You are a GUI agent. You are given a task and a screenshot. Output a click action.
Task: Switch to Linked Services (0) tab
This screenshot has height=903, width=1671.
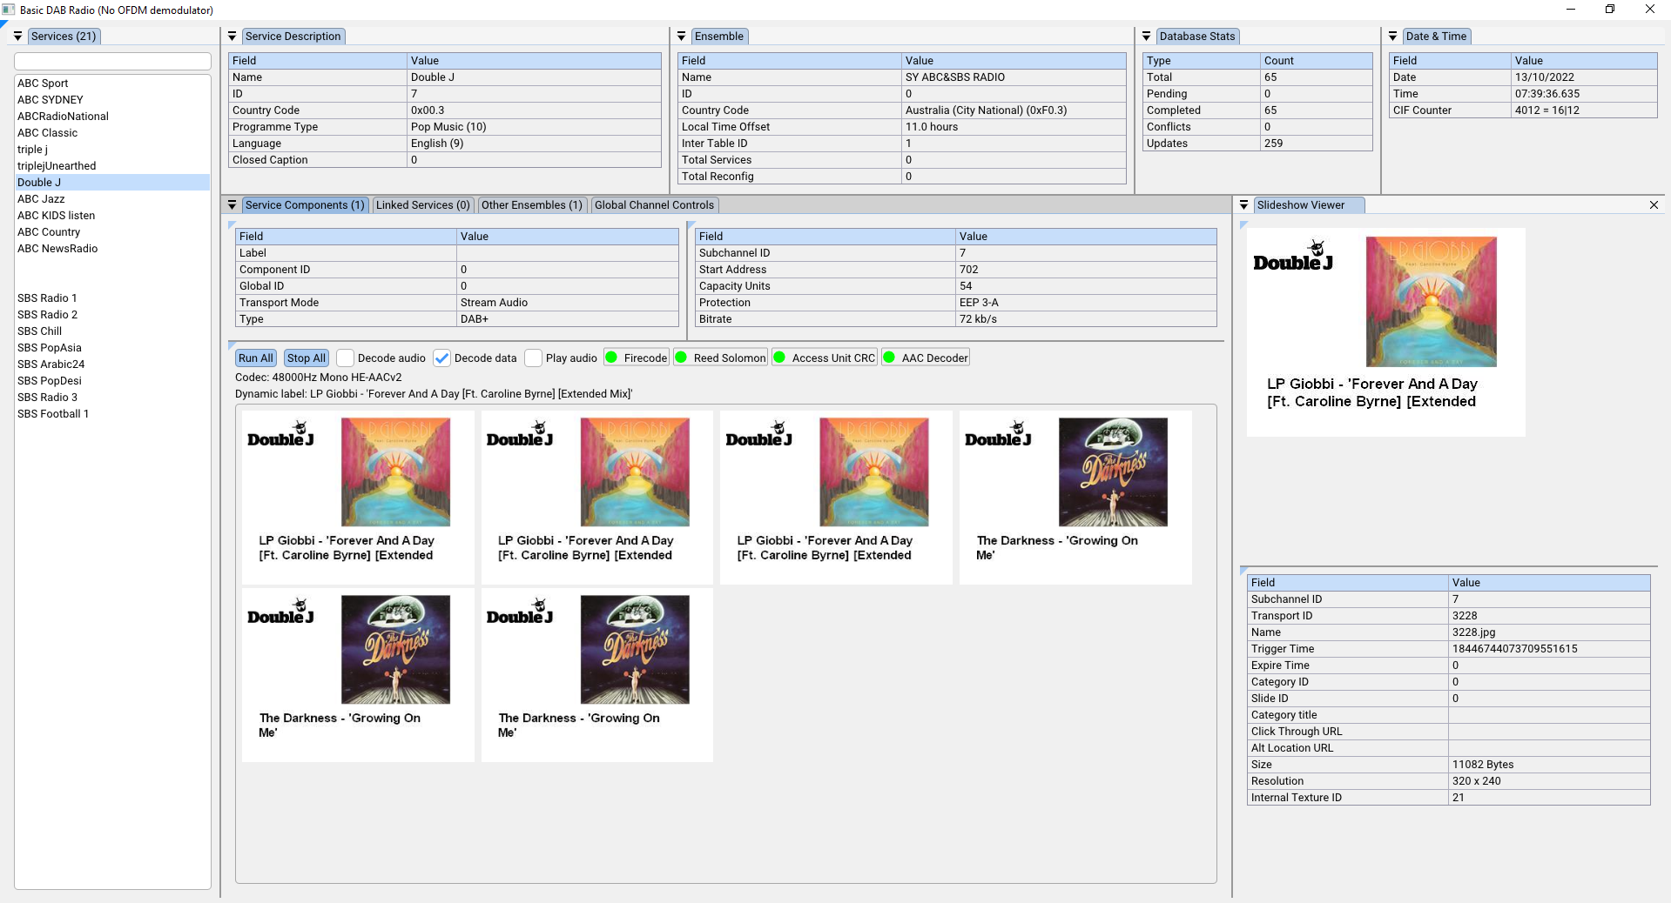coord(423,205)
